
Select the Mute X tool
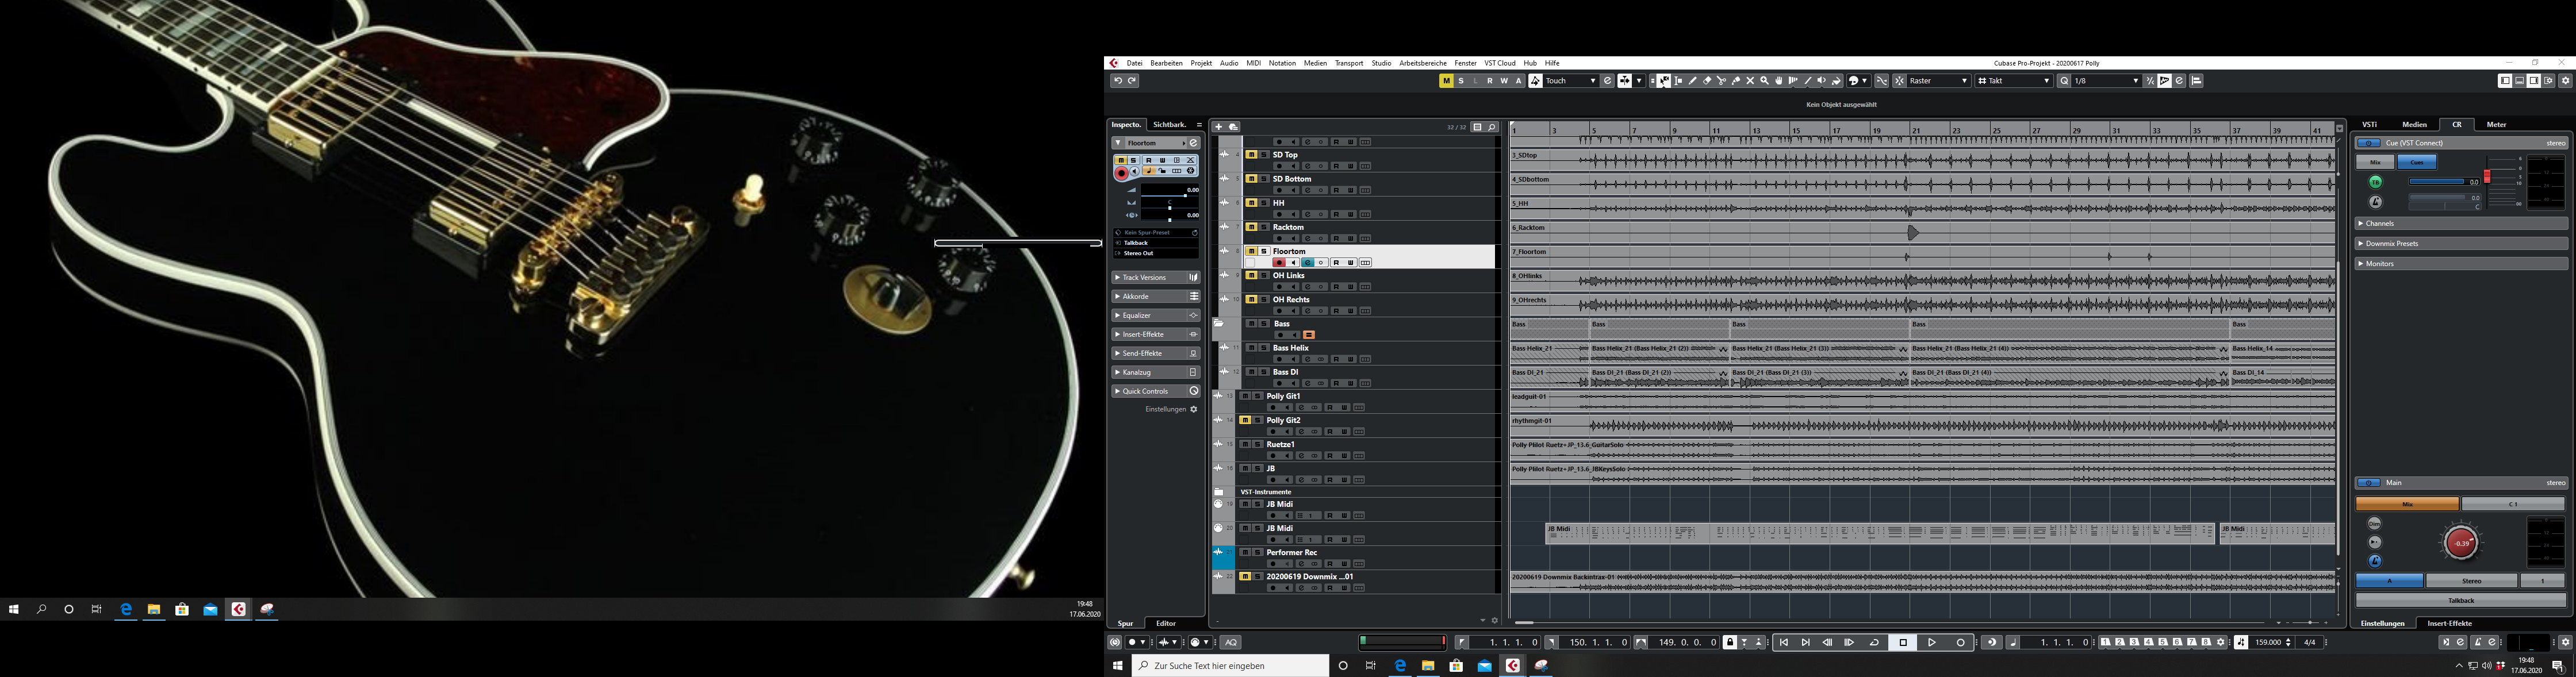click(x=1750, y=81)
